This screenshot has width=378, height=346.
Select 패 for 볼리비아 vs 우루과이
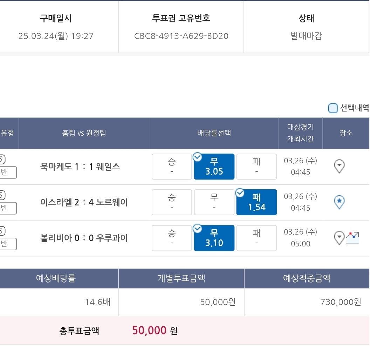[x=256, y=238]
